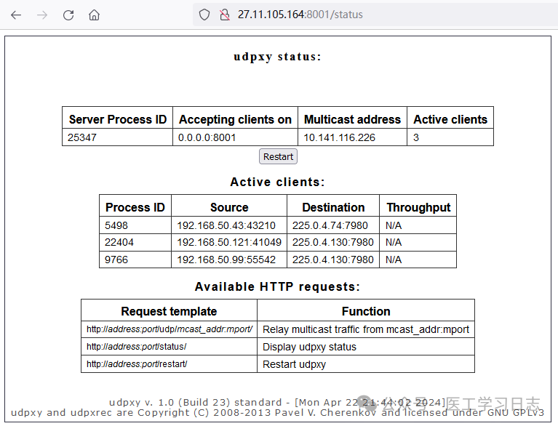Select the Display udpxy status text
The width and height of the screenshot is (558, 426).
(309, 347)
